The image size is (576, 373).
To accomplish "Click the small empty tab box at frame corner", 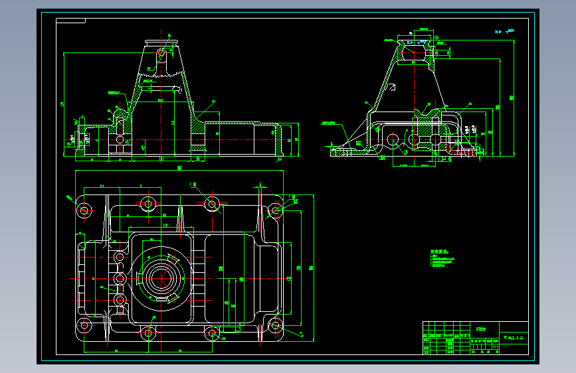I will pos(70,21).
